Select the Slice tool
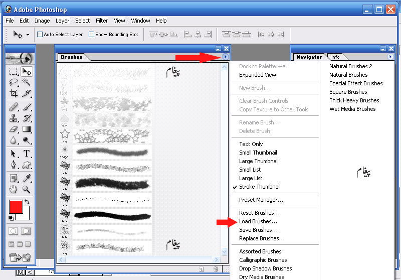The width and height of the screenshot is (401, 280). click(x=27, y=93)
